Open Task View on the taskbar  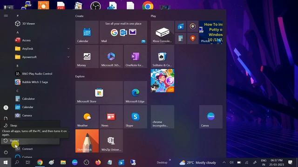coord(28,162)
